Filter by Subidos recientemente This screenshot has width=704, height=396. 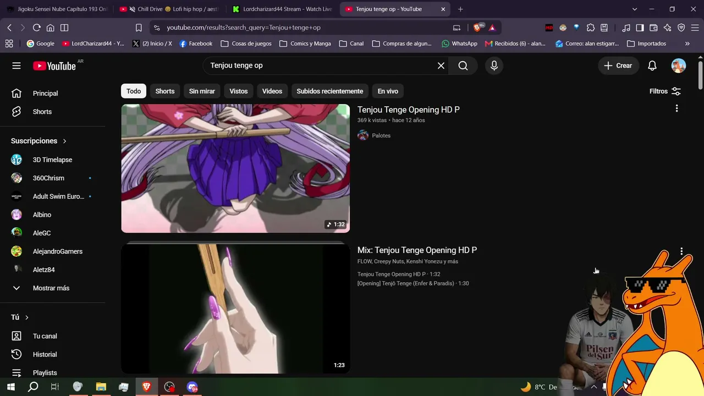pyautogui.click(x=330, y=91)
